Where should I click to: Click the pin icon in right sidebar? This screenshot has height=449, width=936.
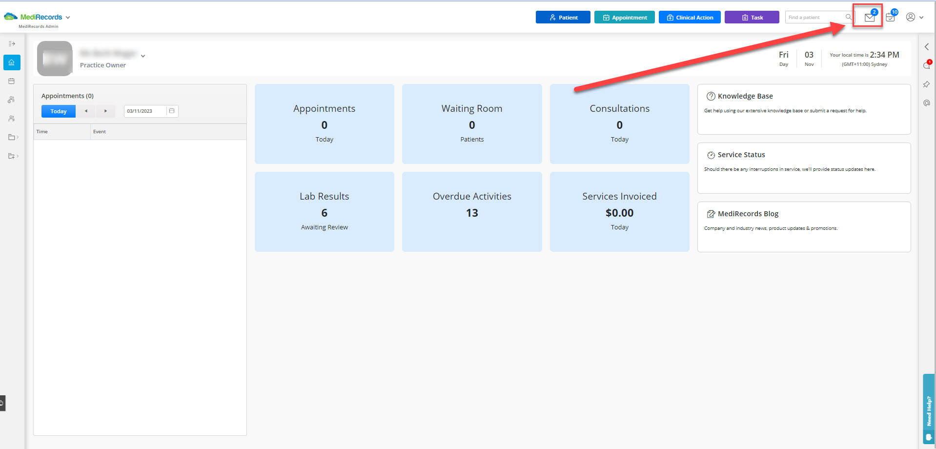pos(927,84)
